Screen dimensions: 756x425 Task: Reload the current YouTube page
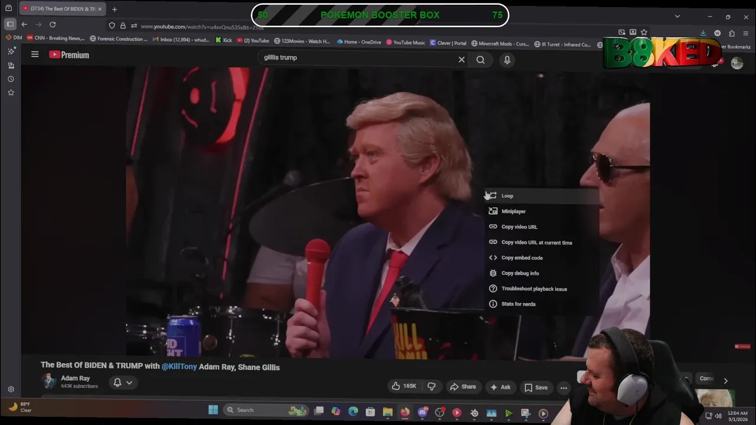(53, 24)
